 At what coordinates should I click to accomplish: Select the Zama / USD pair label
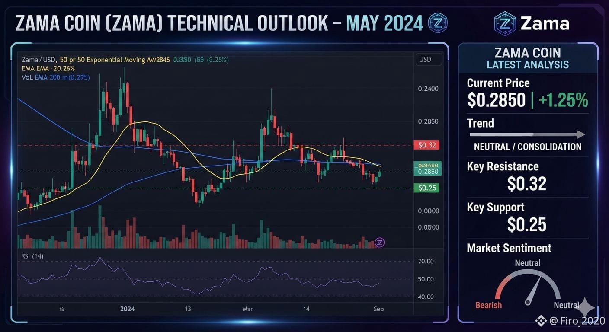[x=38, y=60]
